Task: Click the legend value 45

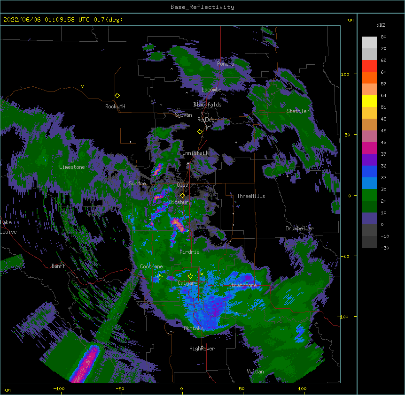Action: tap(383, 131)
